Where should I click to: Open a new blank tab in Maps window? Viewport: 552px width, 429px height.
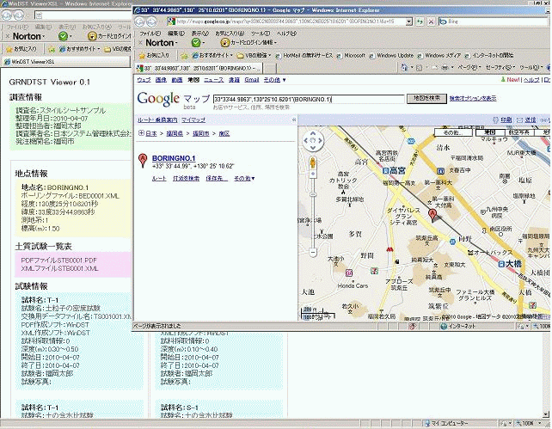pos(270,68)
